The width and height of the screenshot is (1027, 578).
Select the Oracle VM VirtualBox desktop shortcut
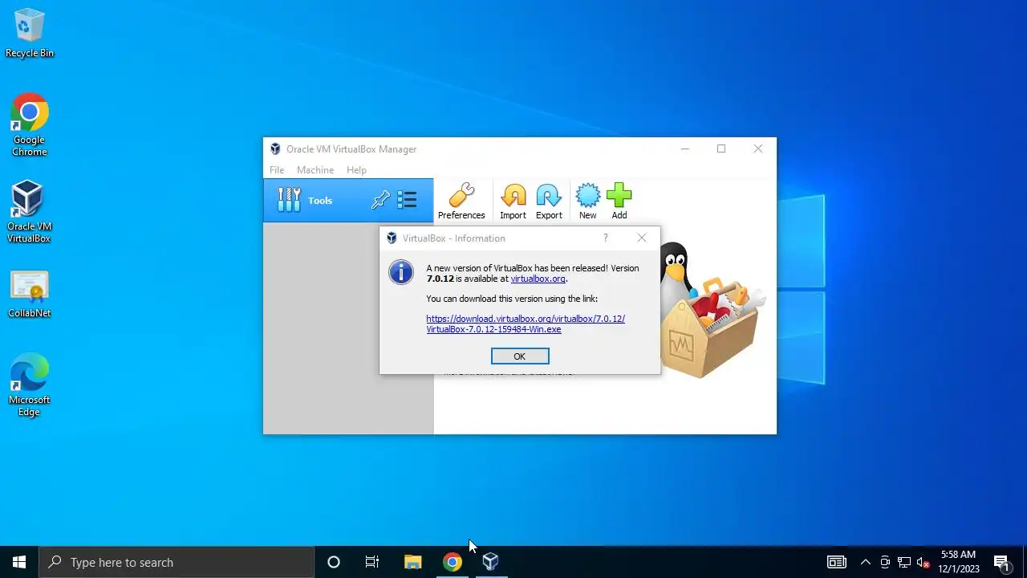click(x=29, y=212)
